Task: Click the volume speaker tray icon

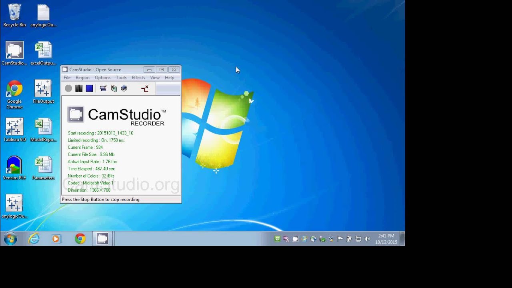Action: coord(368,239)
